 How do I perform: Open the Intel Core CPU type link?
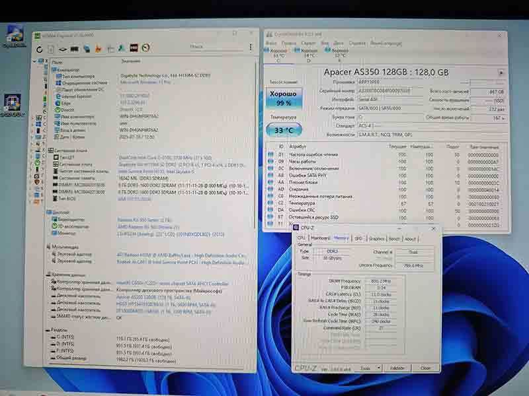(x=165, y=157)
